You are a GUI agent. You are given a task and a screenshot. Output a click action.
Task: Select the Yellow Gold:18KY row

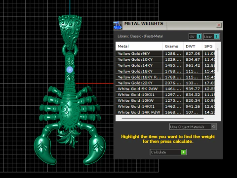[165, 71]
